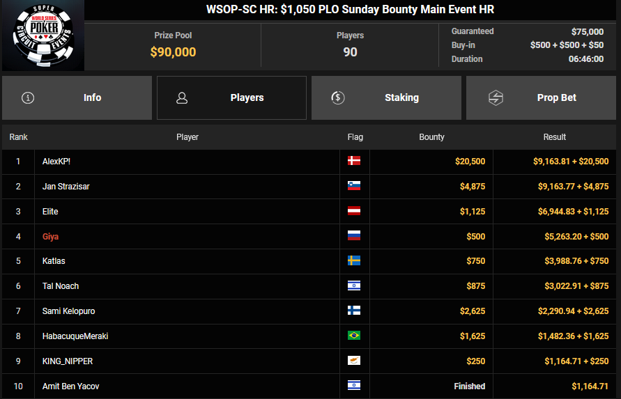Click the info circle icon
This screenshot has width=621, height=399.
tap(28, 98)
